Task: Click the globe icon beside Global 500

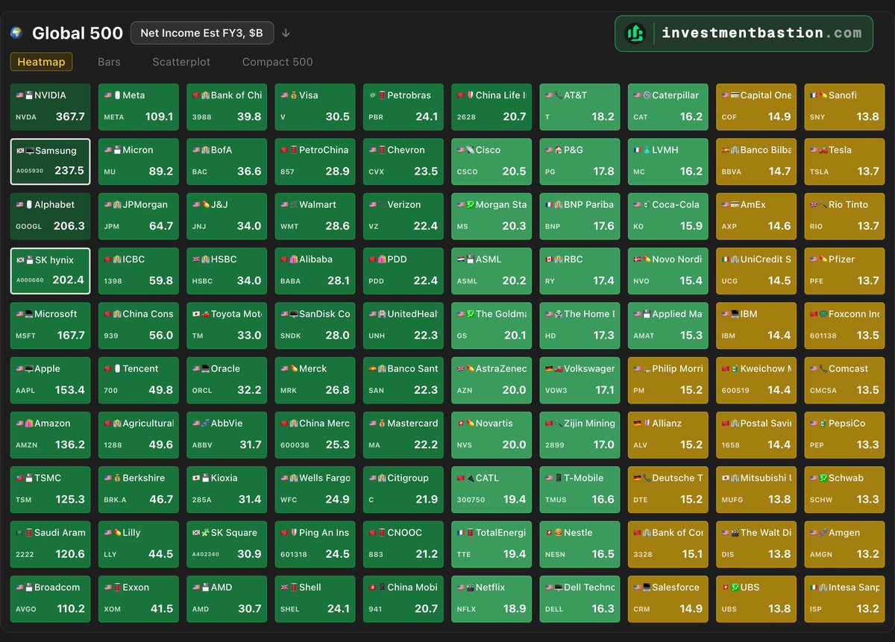Action: tap(16, 33)
